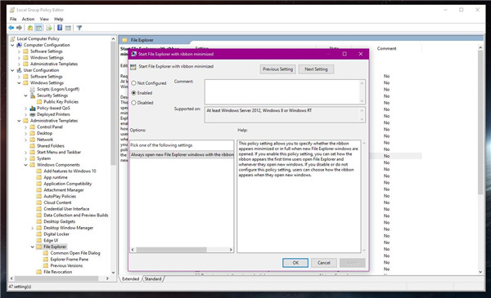Collapse the Security Settings node
491x298 pixels.
coord(26,96)
